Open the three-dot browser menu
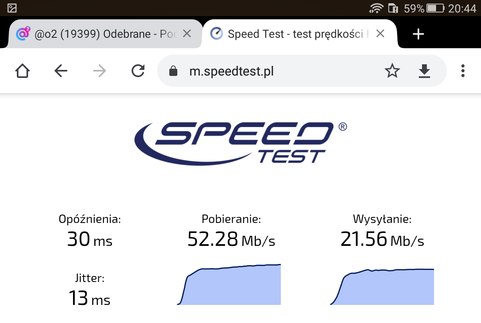The image size is (481, 323). (x=463, y=71)
